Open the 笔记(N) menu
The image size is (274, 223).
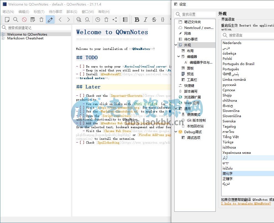pos(8,12)
